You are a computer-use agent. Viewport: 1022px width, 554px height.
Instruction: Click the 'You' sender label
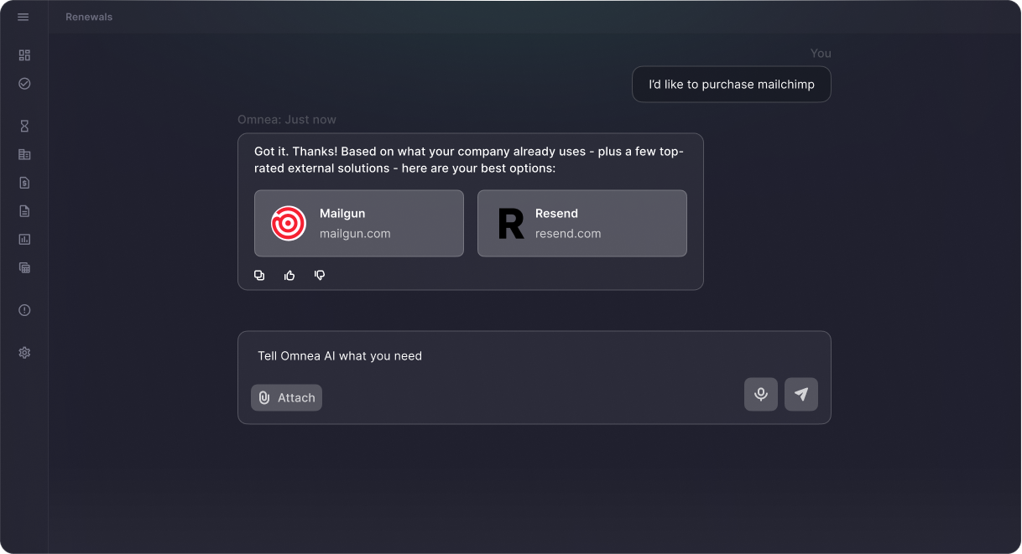(x=821, y=54)
